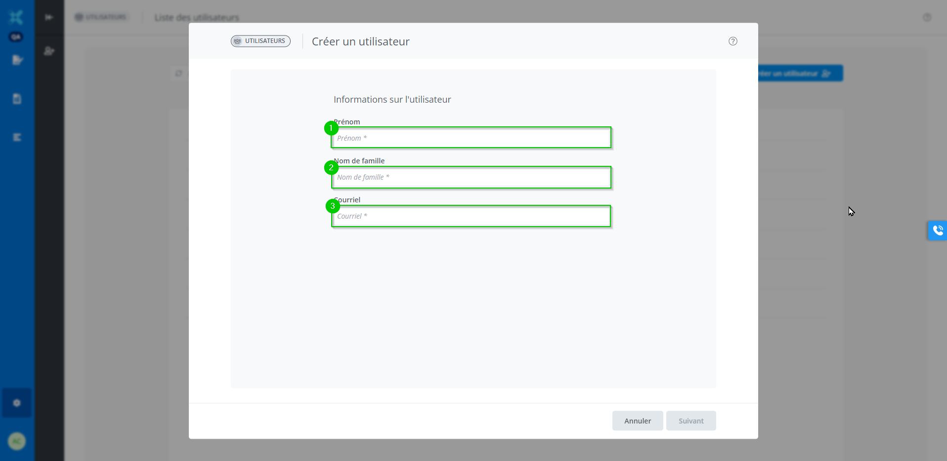The width and height of the screenshot is (947, 461).
Task: Open the floating phone call widget
Action: 937,230
